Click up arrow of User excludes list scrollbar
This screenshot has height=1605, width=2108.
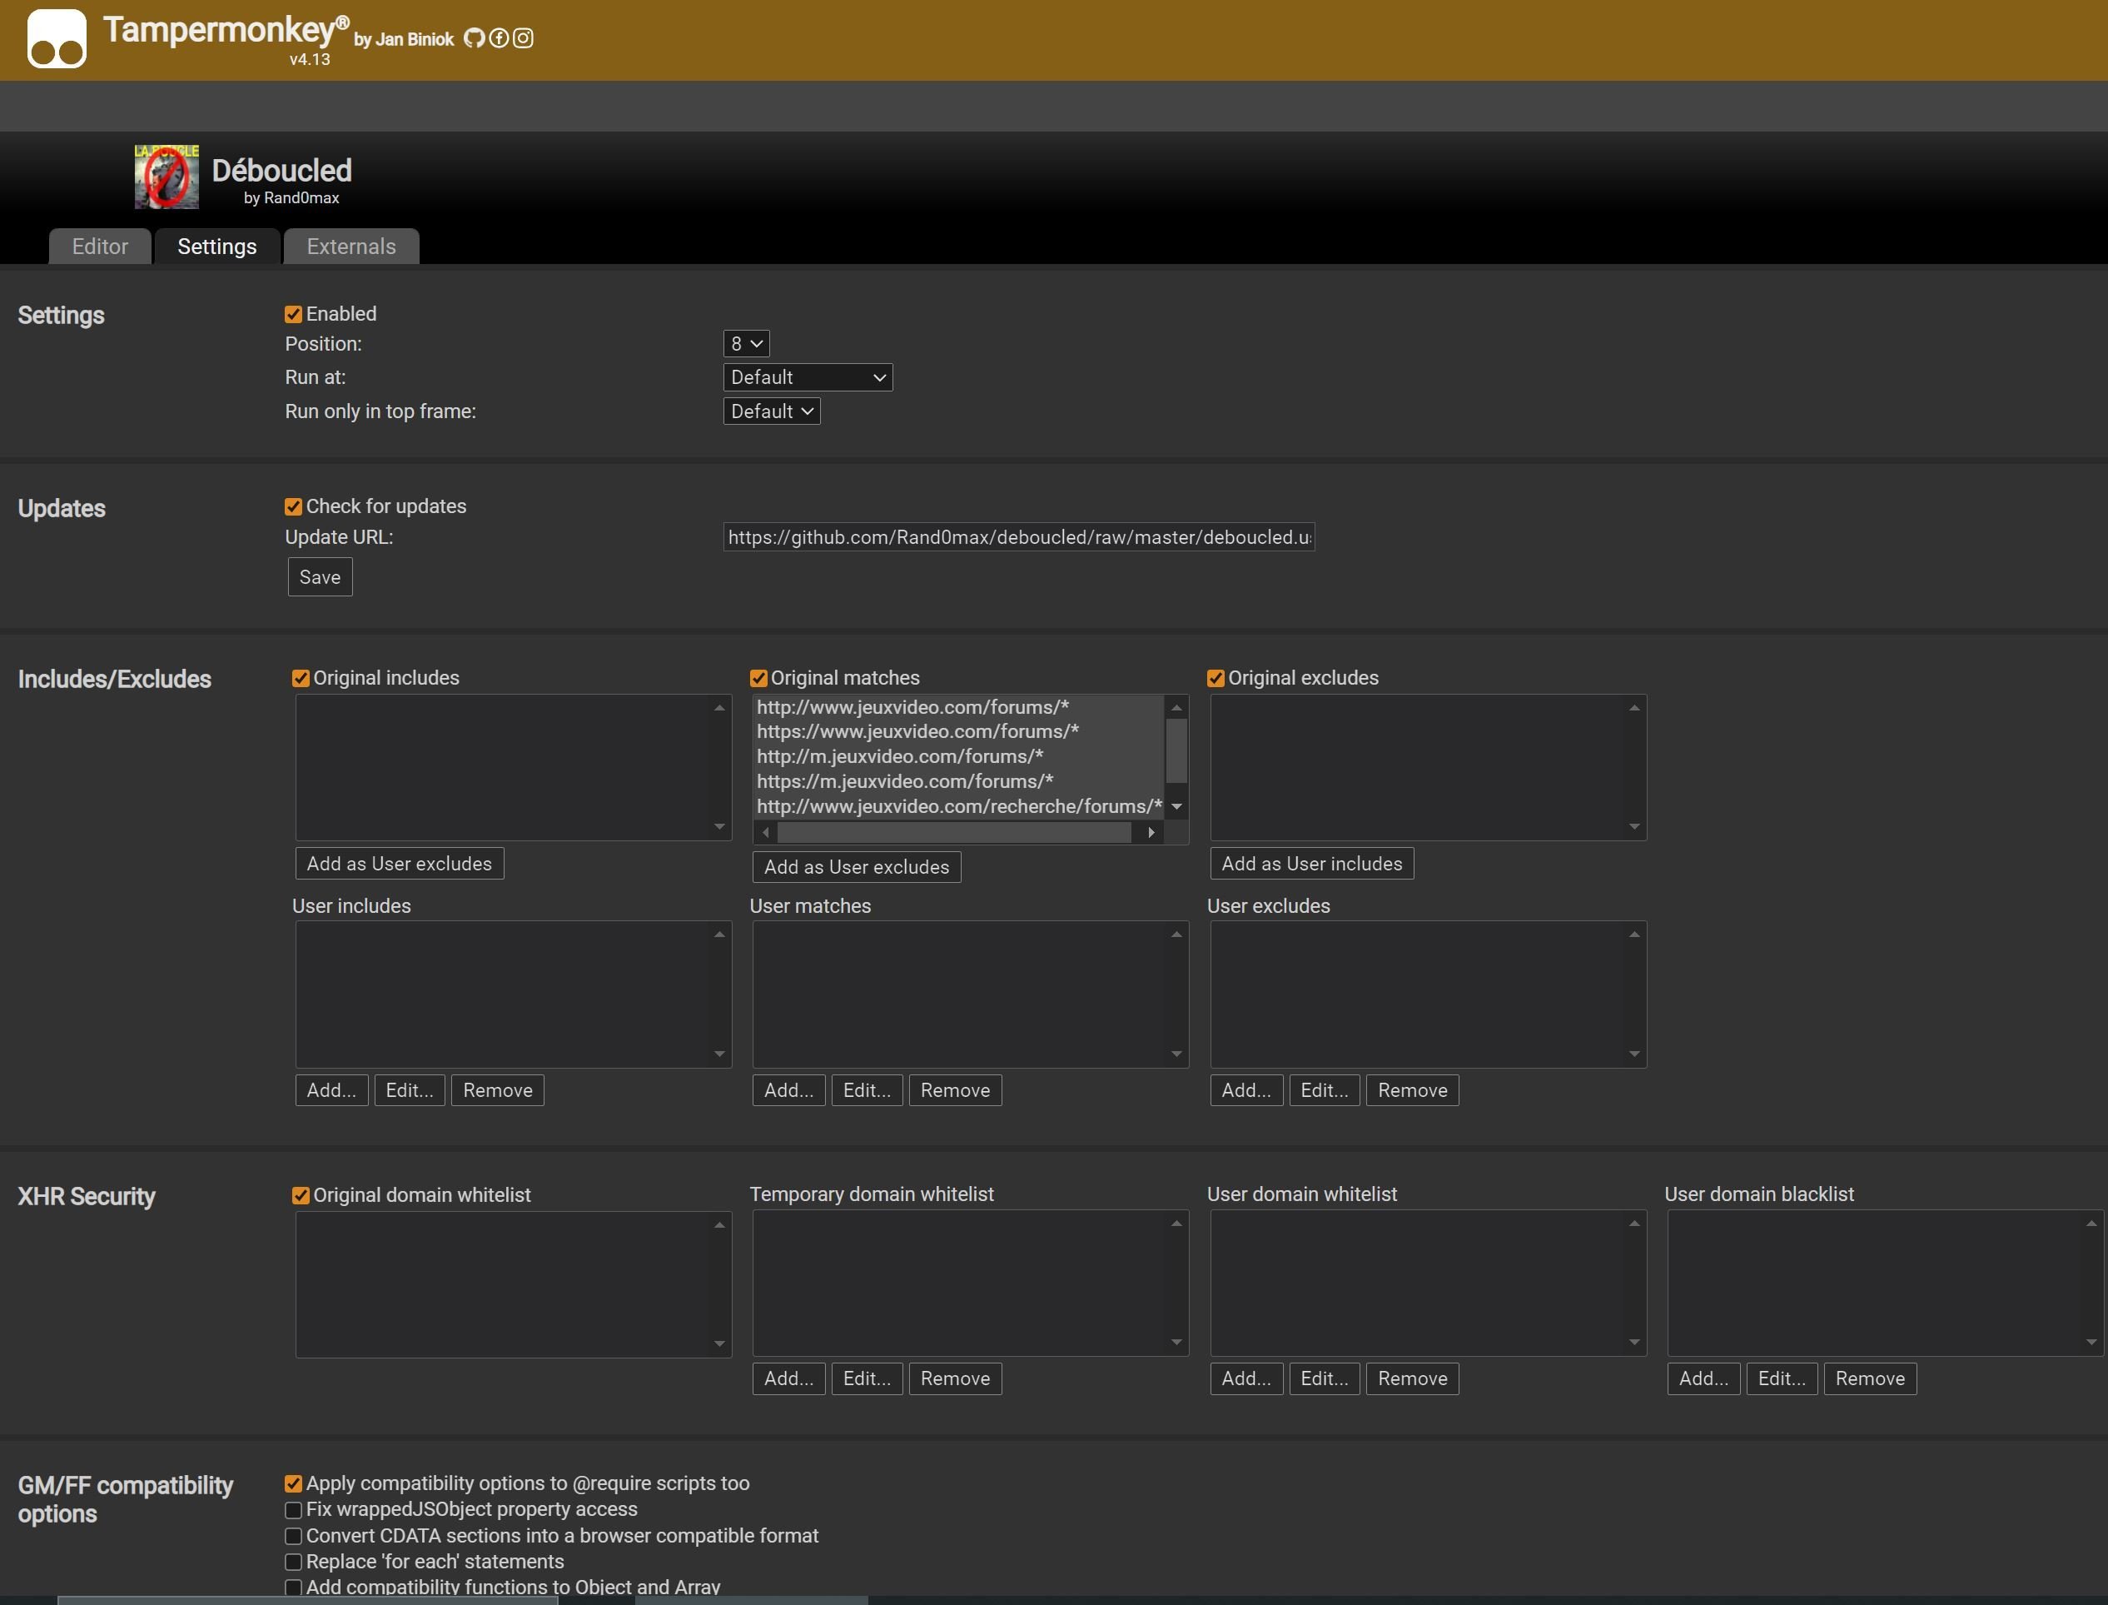1634,935
